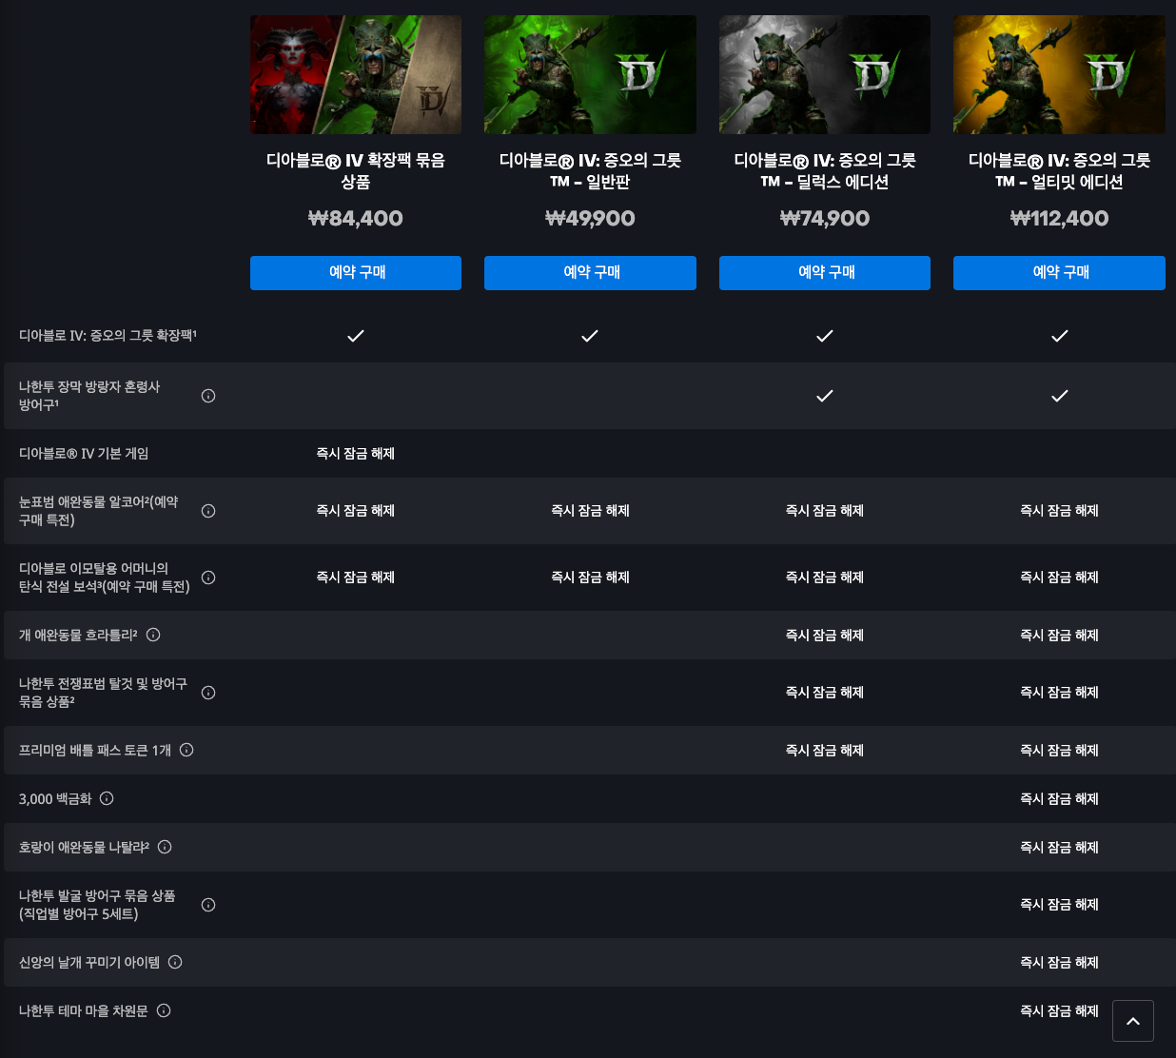Click row label 3,000 백금화
The image size is (1176, 1058).
click(55, 799)
